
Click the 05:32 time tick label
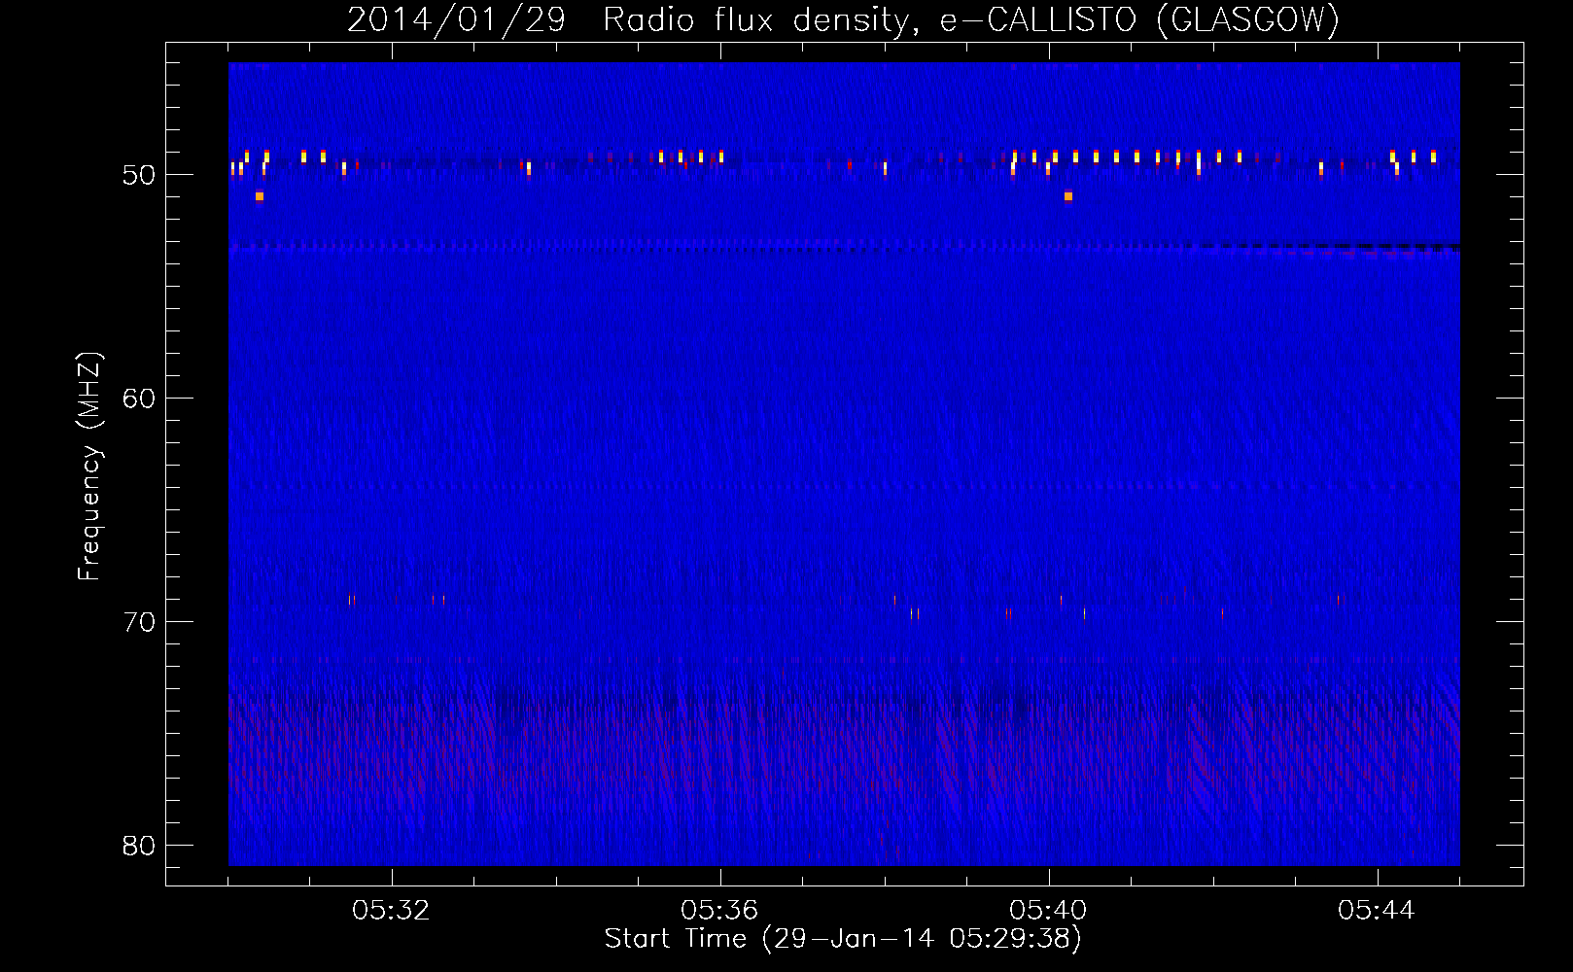tap(391, 911)
